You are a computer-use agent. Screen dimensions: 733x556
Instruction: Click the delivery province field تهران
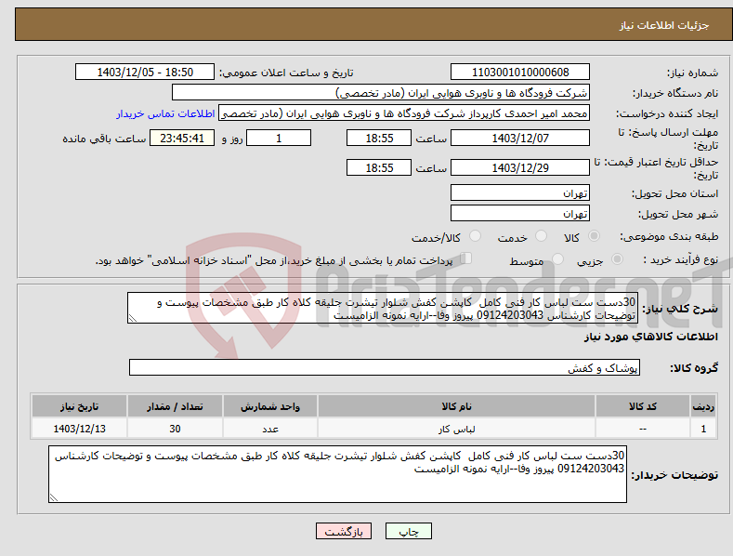pyautogui.click(x=520, y=192)
